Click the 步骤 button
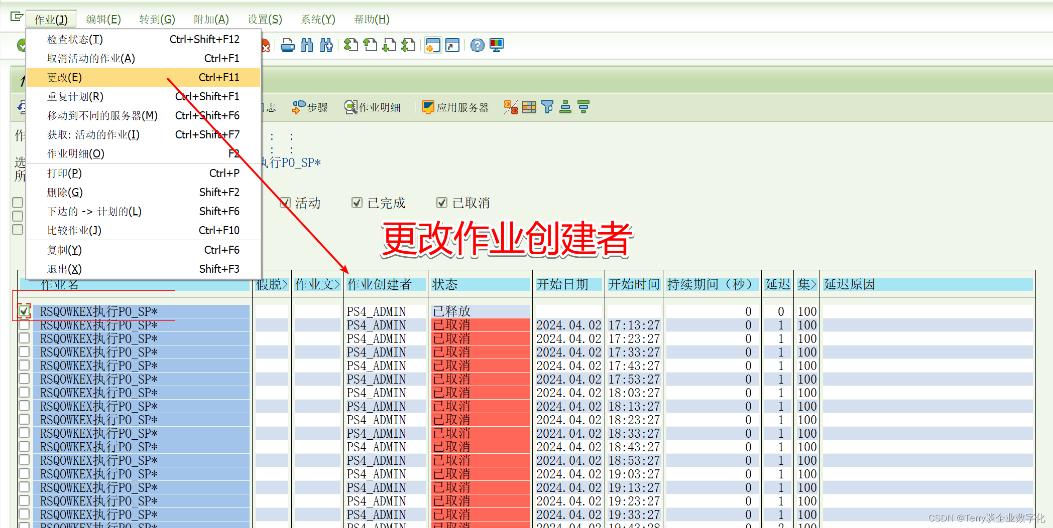This screenshot has width=1053, height=528. 309,107
